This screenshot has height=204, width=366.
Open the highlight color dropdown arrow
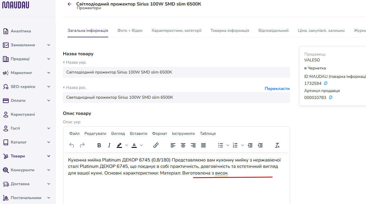[x=127, y=145]
